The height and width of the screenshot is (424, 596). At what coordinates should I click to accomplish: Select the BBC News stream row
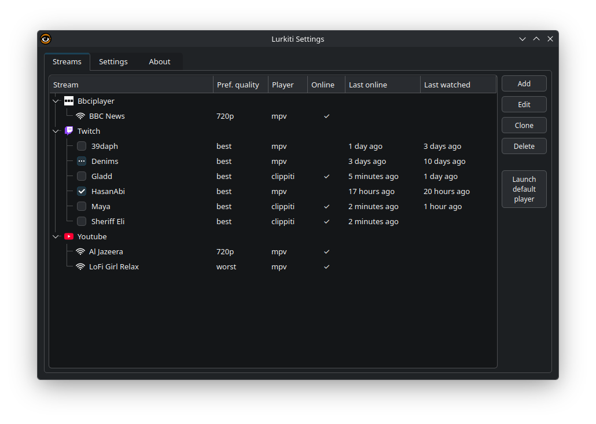click(273, 116)
